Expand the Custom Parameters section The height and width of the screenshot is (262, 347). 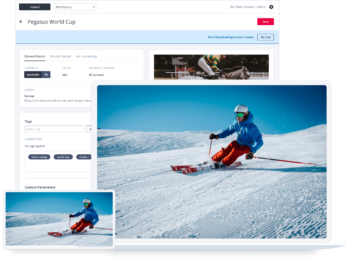[x=40, y=187]
